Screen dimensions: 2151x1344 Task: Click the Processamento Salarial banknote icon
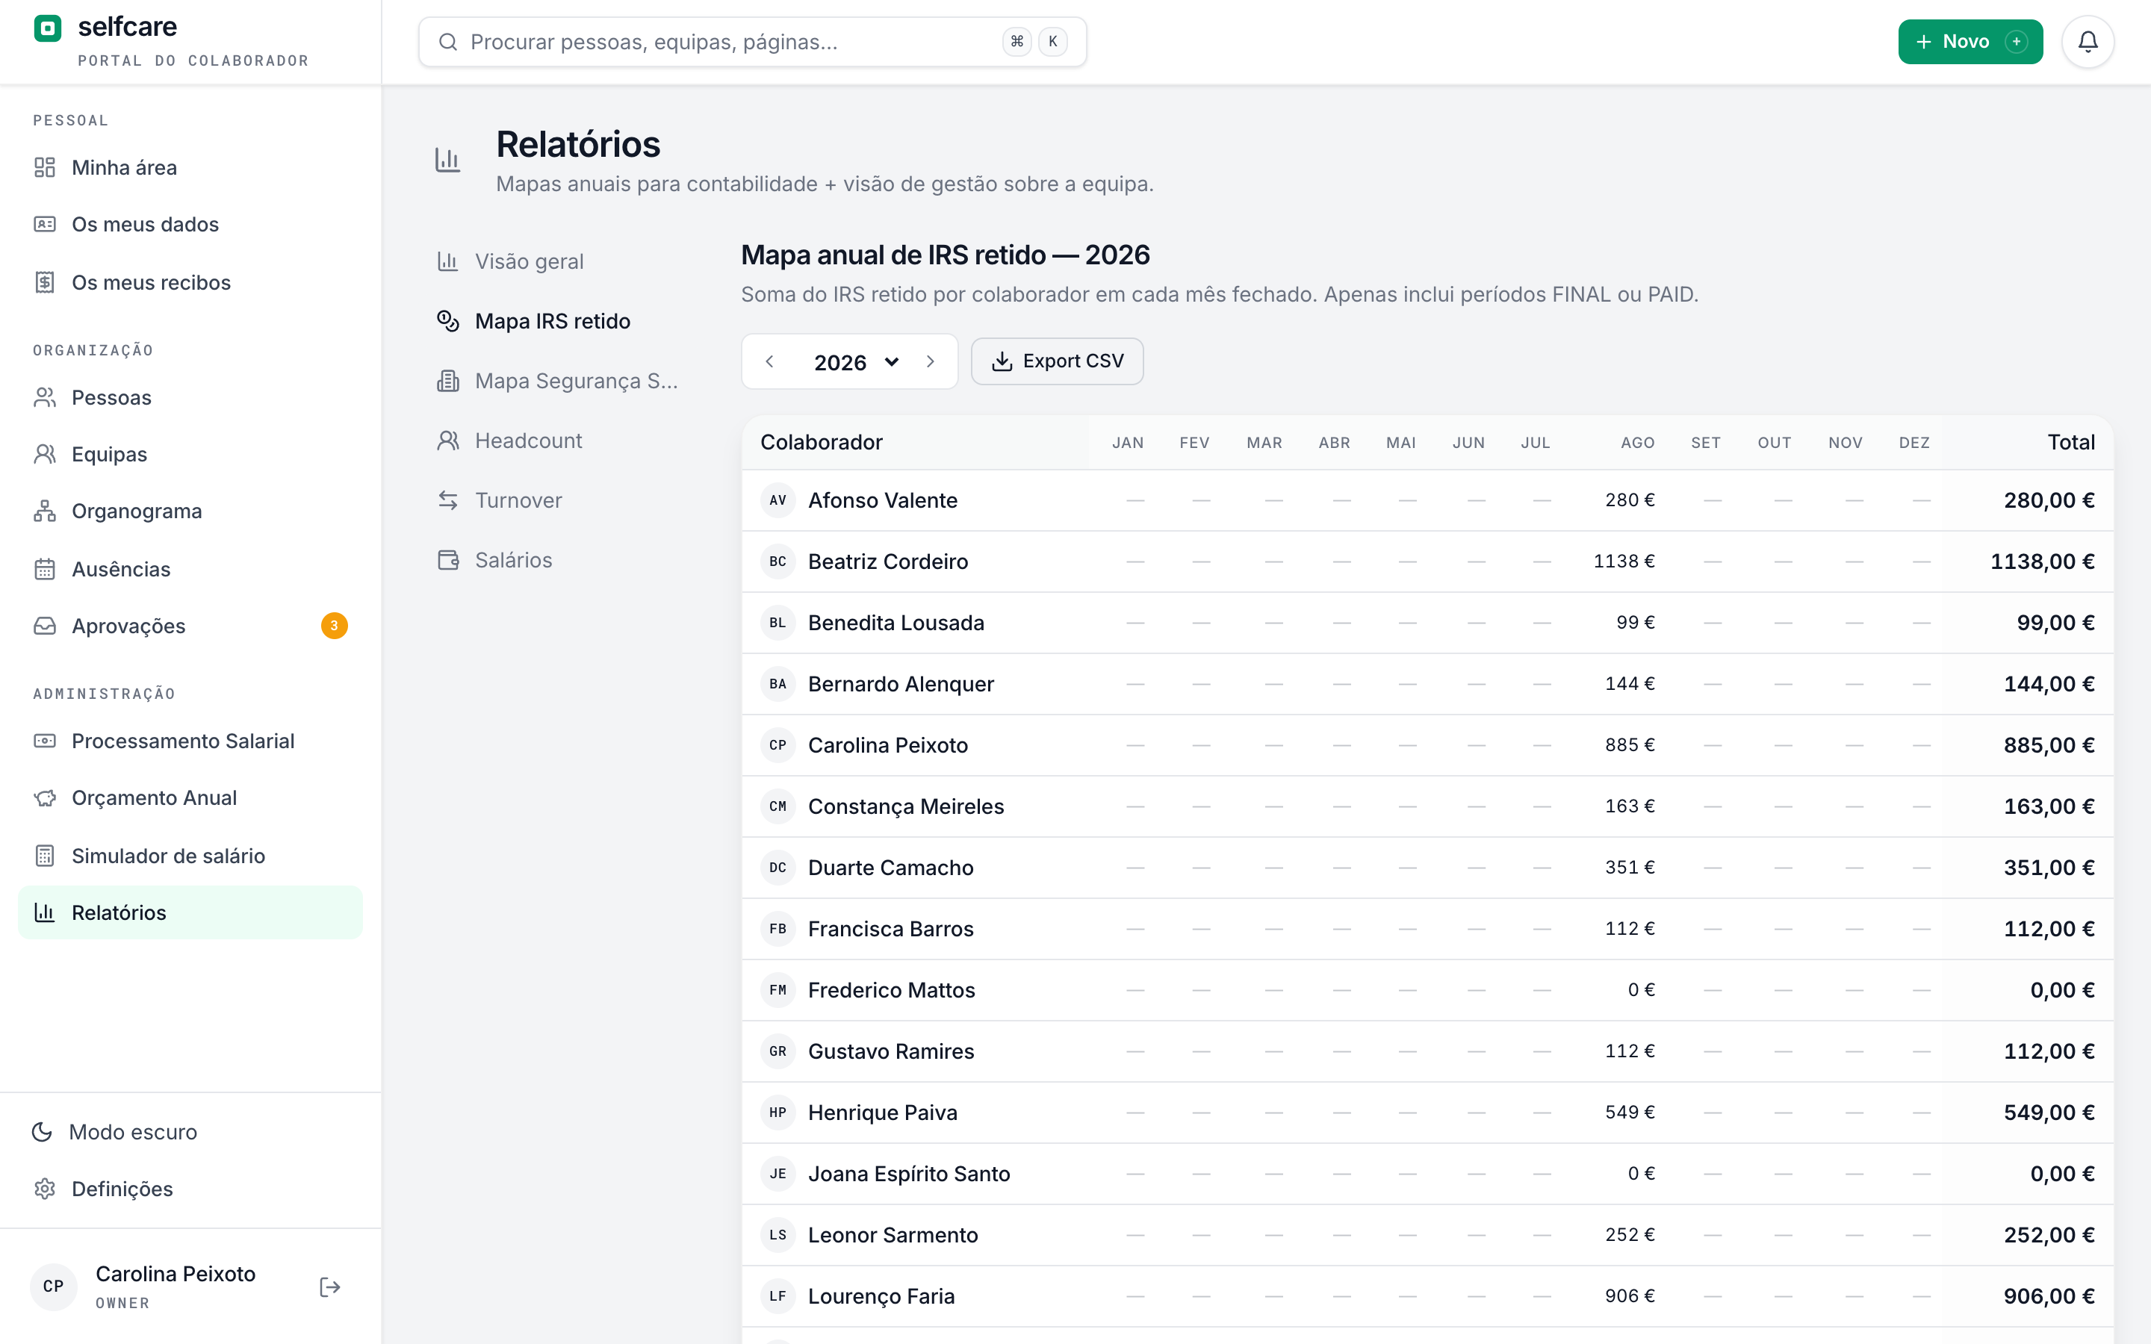45,741
